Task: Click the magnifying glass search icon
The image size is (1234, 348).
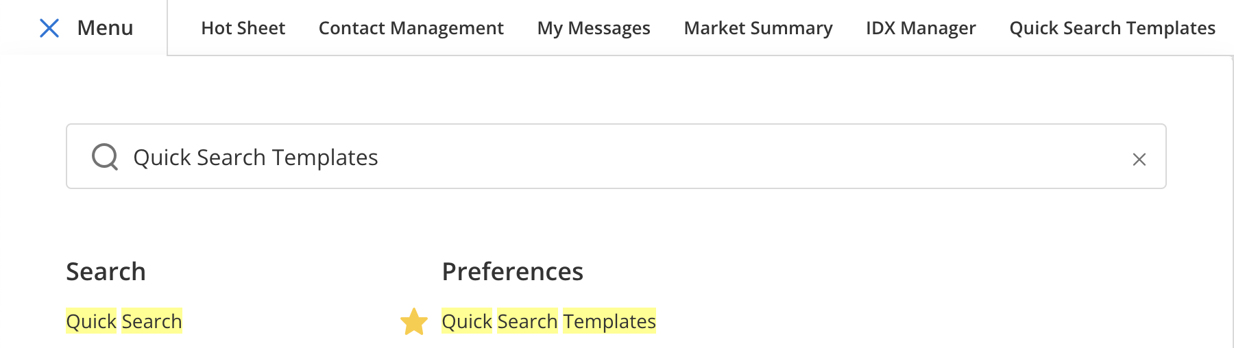Action: point(105,157)
